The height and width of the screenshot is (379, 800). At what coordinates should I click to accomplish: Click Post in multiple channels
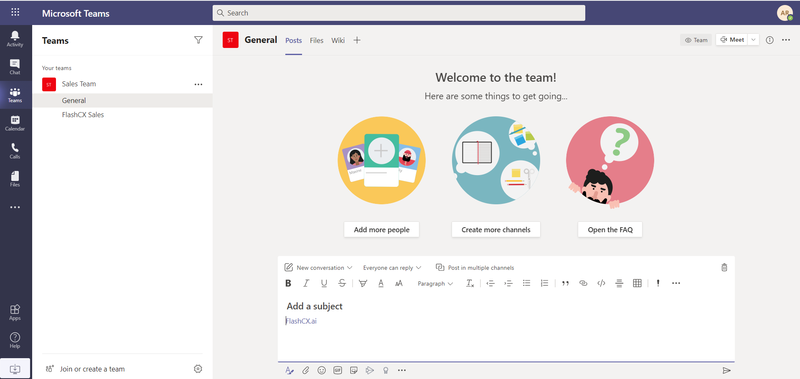tap(475, 268)
